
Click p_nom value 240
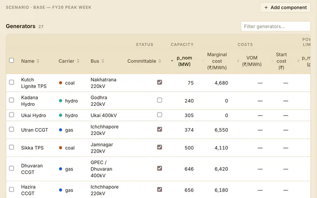(x=189, y=101)
